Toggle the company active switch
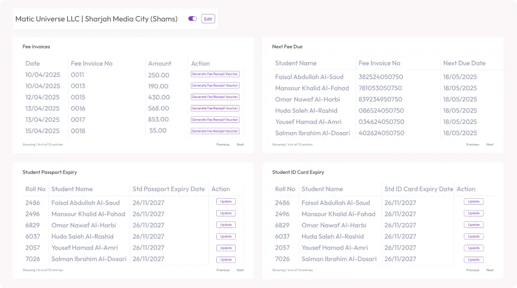Screen dimensions: 517x288 192,19
